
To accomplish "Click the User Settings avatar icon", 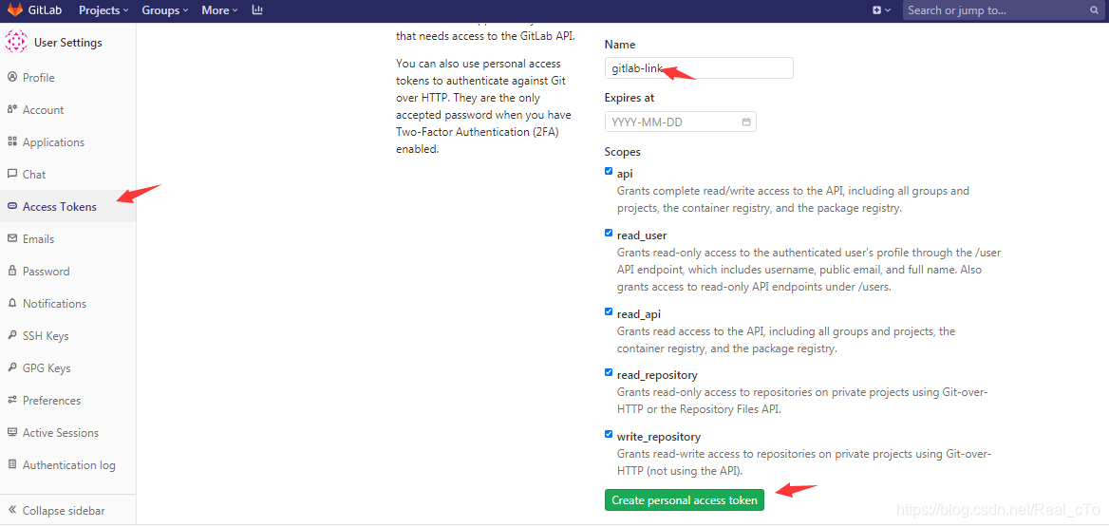I will (16, 43).
